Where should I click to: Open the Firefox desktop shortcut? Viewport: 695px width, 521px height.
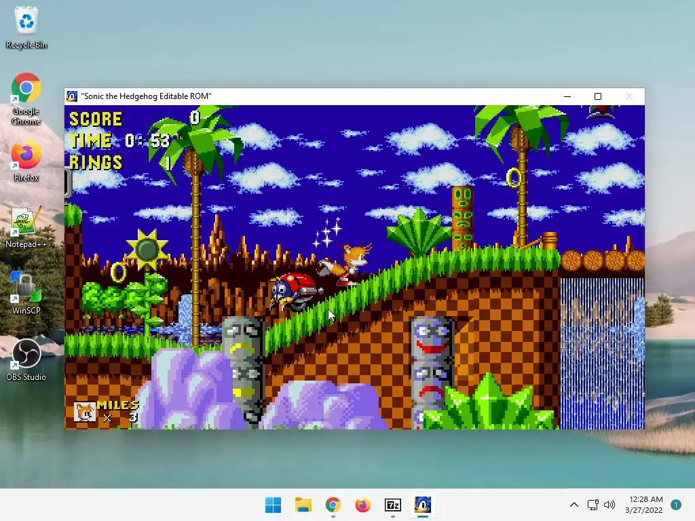(26, 160)
